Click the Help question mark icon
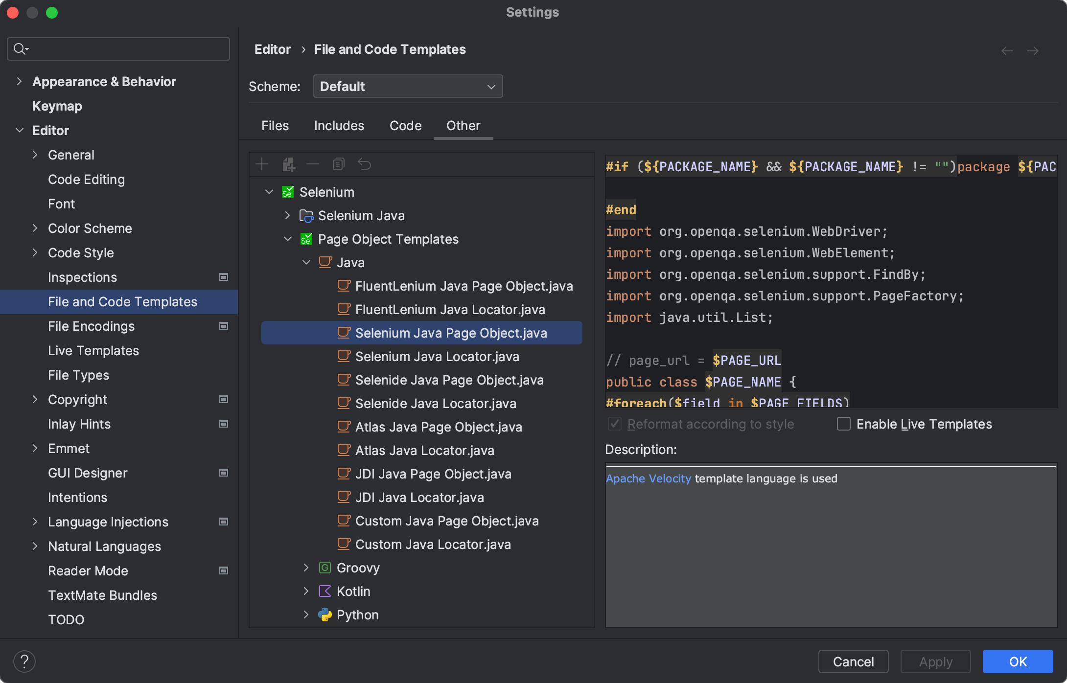1067x683 pixels. point(25,661)
